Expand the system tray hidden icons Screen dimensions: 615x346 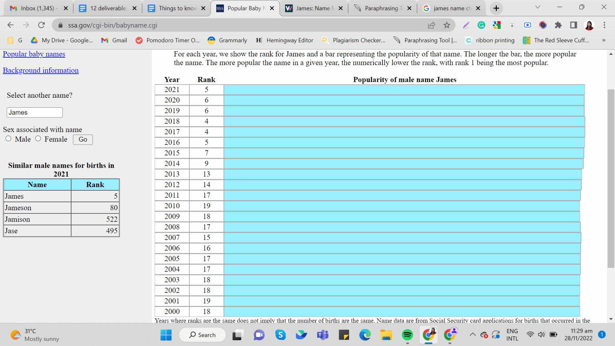coord(472,335)
